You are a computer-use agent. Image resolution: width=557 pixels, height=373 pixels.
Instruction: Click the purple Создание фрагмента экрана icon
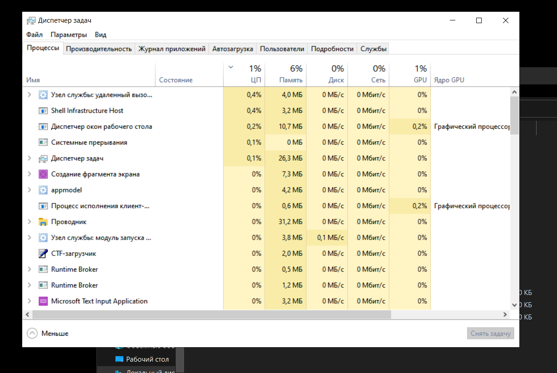tap(43, 174)
